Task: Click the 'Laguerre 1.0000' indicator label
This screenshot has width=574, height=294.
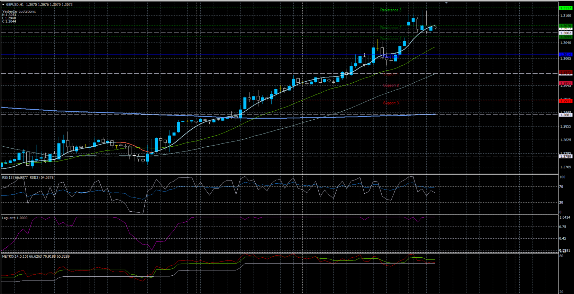Action: pos(15,218)
